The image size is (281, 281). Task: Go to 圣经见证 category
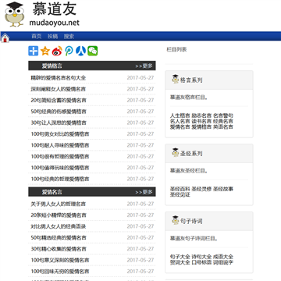click(180, 194)
